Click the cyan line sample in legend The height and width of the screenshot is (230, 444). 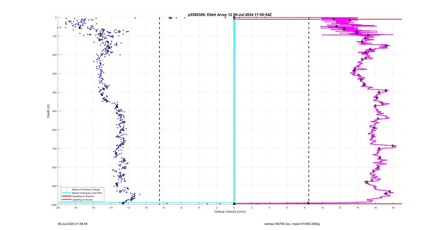click(x=66, y=193)
